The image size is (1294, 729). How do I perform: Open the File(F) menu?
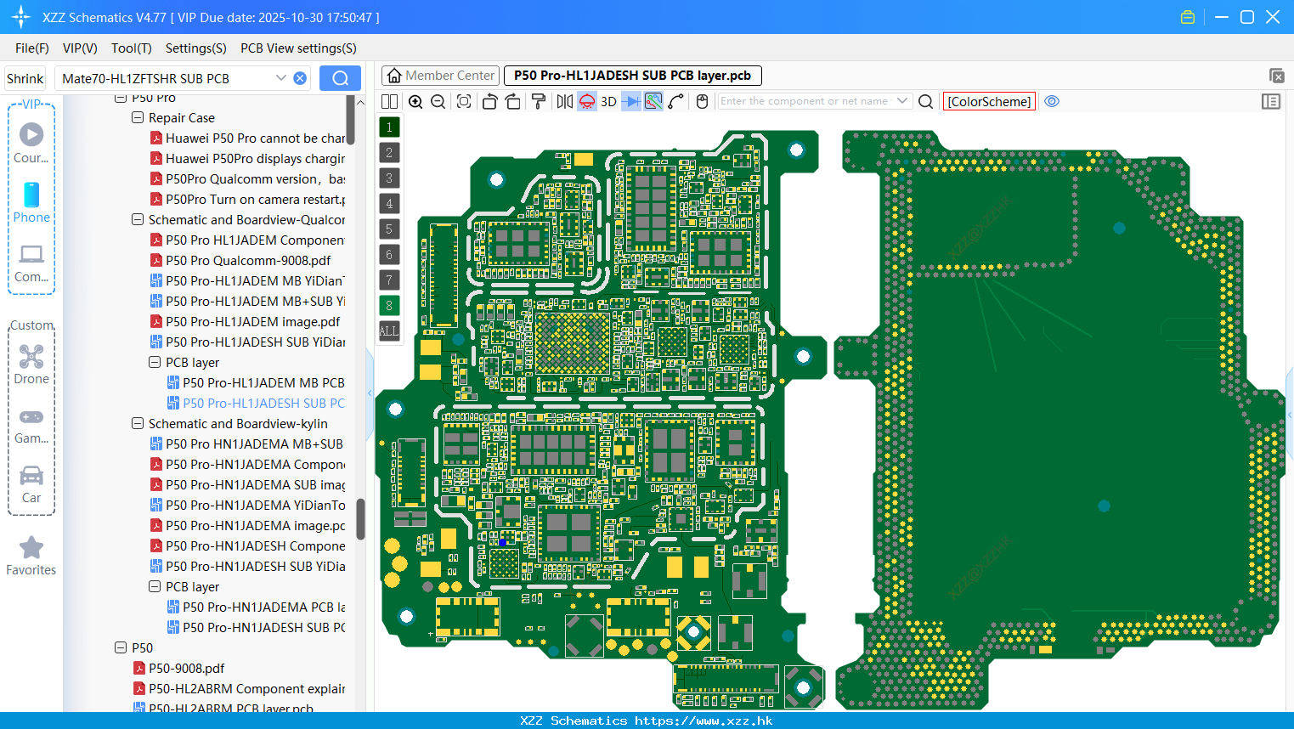point(31,48)
